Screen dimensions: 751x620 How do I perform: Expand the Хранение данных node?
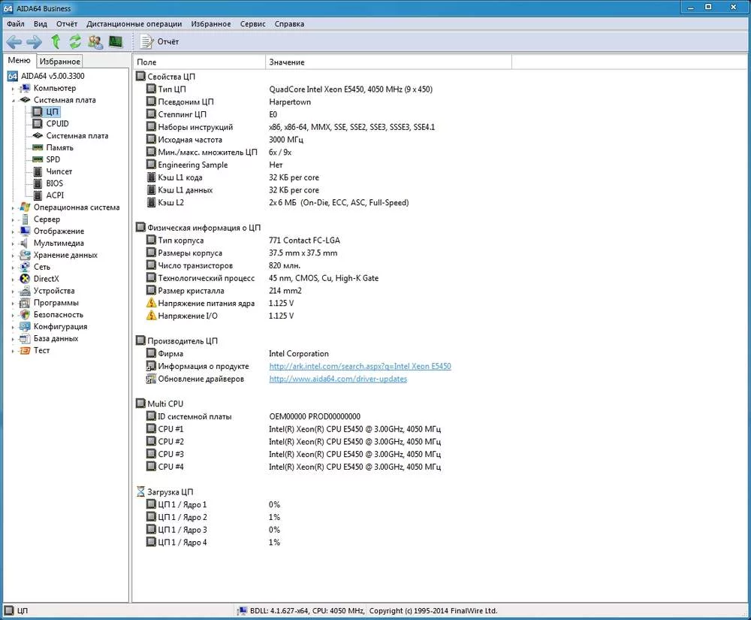[x=13, y=256]
